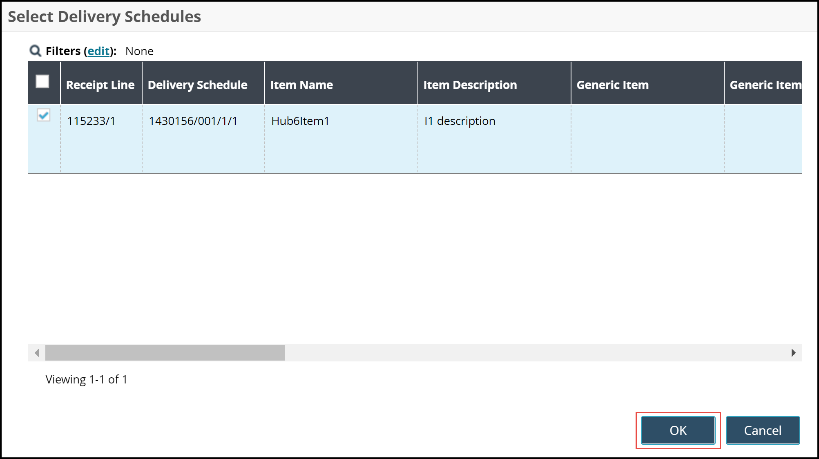
Task: Sort by the Item Name column header
Action: point(301,85)
